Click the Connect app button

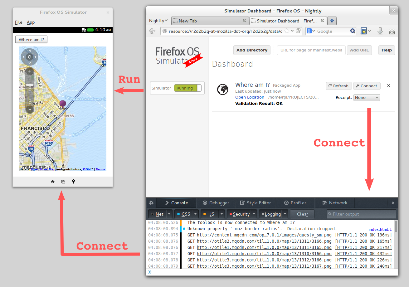[x=367, y=86]
